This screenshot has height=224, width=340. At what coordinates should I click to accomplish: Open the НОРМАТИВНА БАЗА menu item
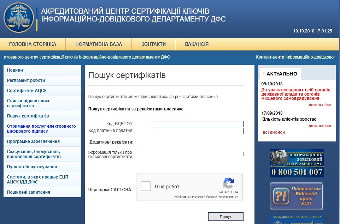99,44
